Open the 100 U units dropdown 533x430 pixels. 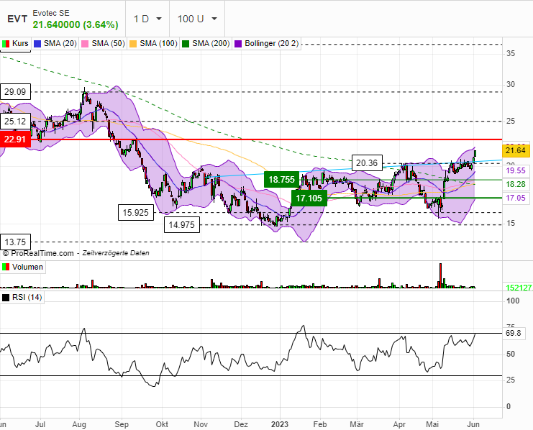tap(197, 19)
